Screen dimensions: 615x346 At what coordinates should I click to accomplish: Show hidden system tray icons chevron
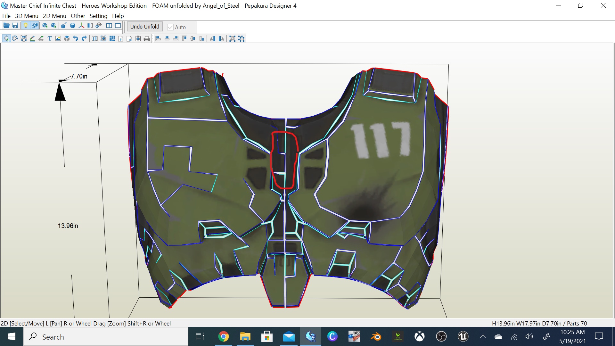click(x=483, y=336)
